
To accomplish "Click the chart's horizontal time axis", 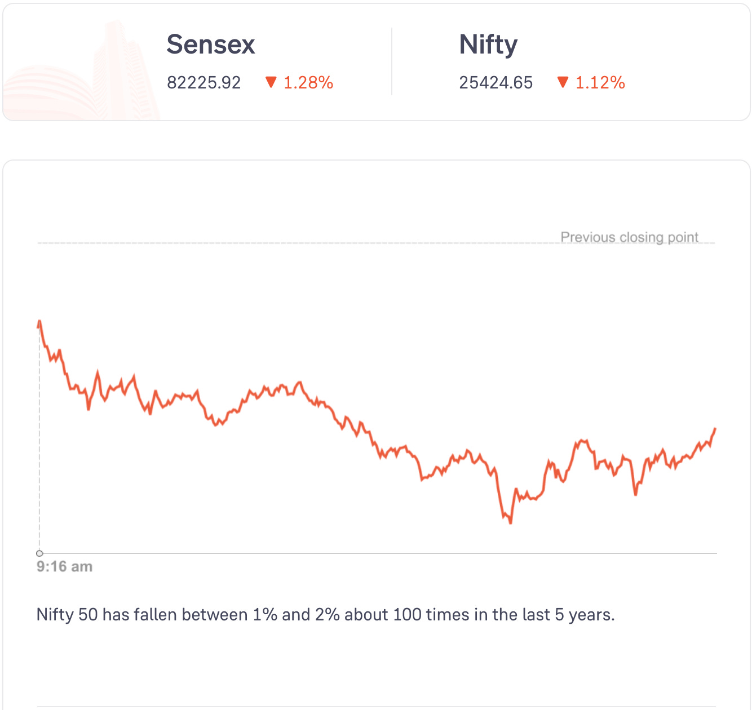I will pyautogui.click(x=378, y=553).
